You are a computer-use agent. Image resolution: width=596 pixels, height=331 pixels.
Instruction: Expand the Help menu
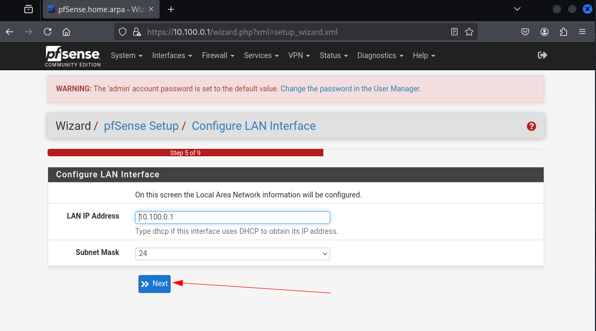click(424, 55)
